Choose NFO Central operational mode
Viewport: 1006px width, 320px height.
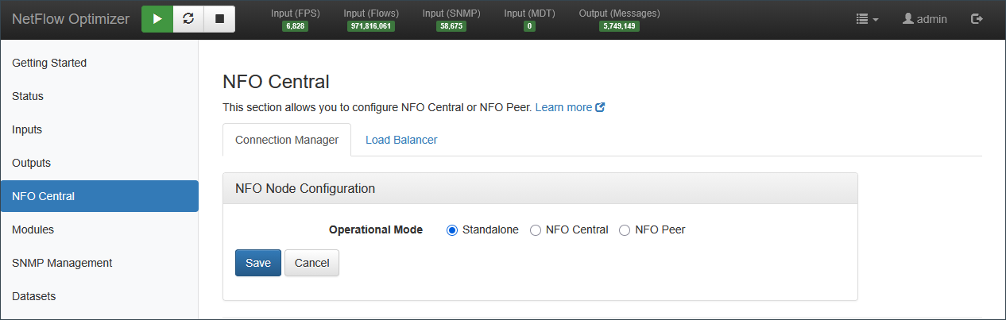(536, 230)
